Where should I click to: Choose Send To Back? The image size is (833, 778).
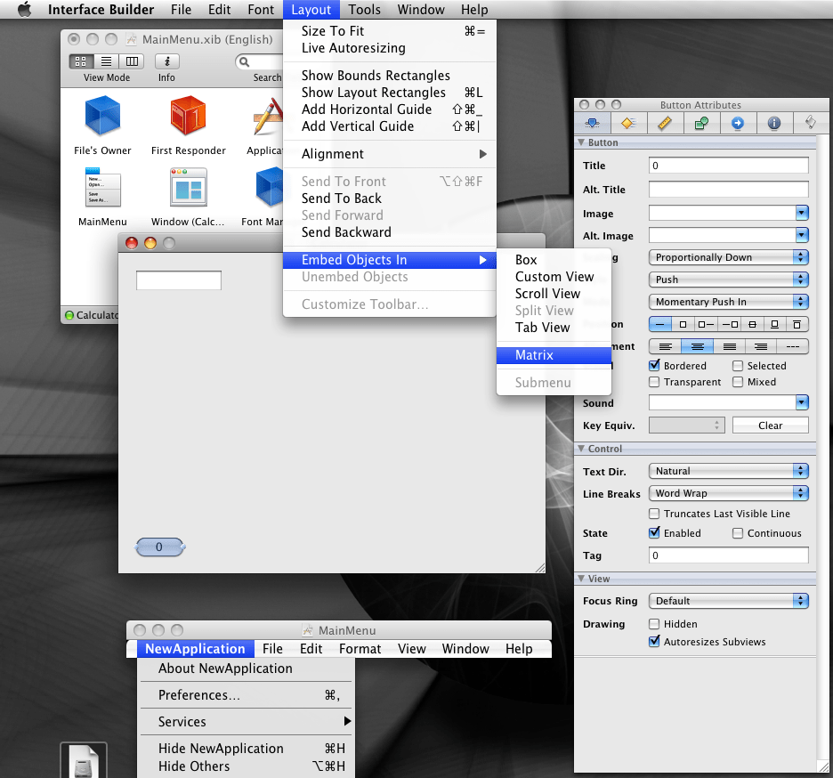(390, 199)
